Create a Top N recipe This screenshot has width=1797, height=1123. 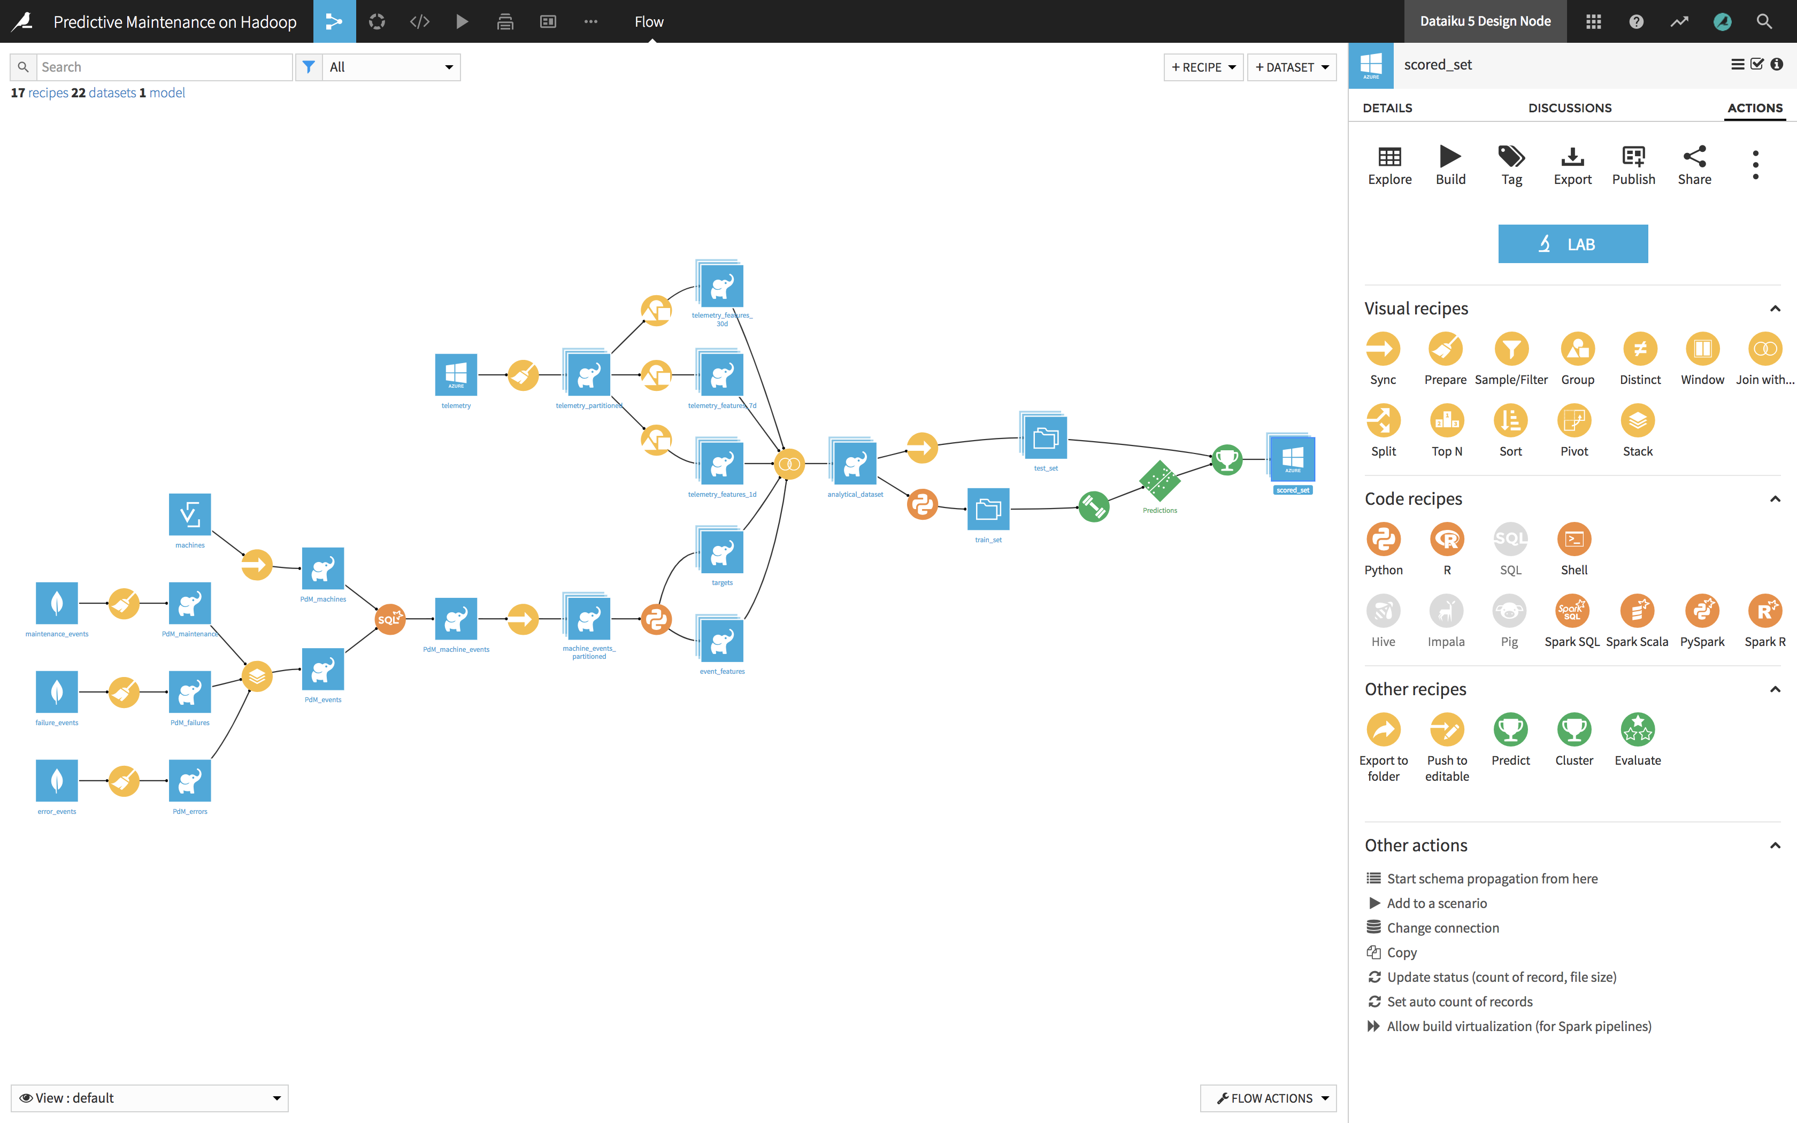[1447, 420]
